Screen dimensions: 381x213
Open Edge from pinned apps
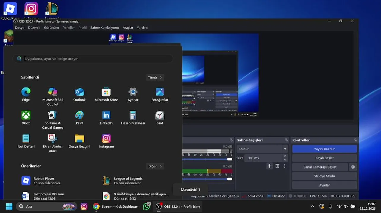click(x=26, y=95)
